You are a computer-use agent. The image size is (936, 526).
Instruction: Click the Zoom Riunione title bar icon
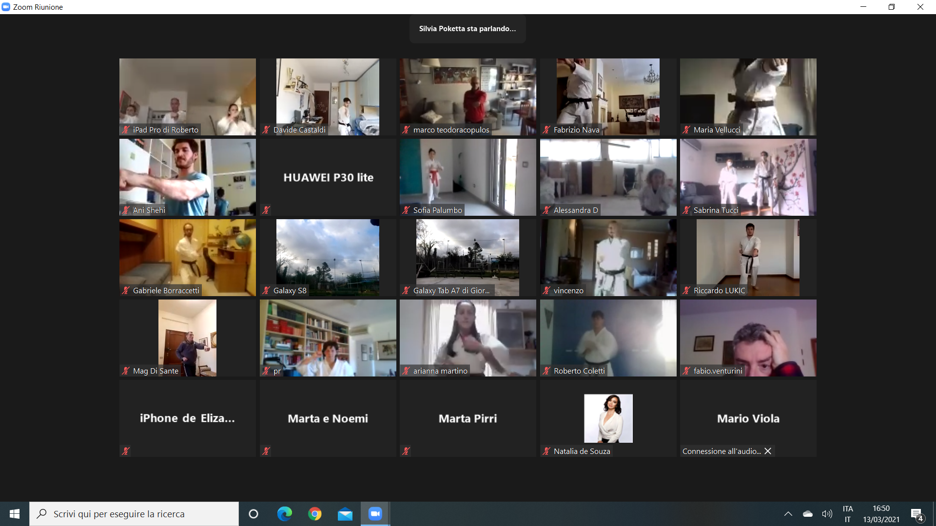[6, 7]
